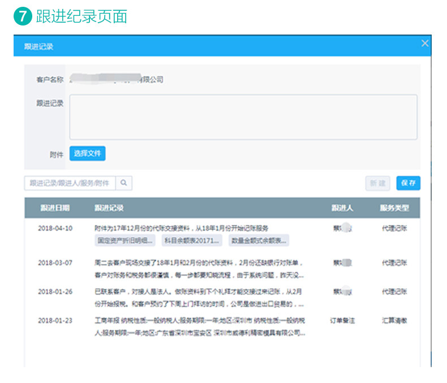Click the search magnifier icon
Image resolution: width=447 pixels, height=383 pixels.
(124, 182)
